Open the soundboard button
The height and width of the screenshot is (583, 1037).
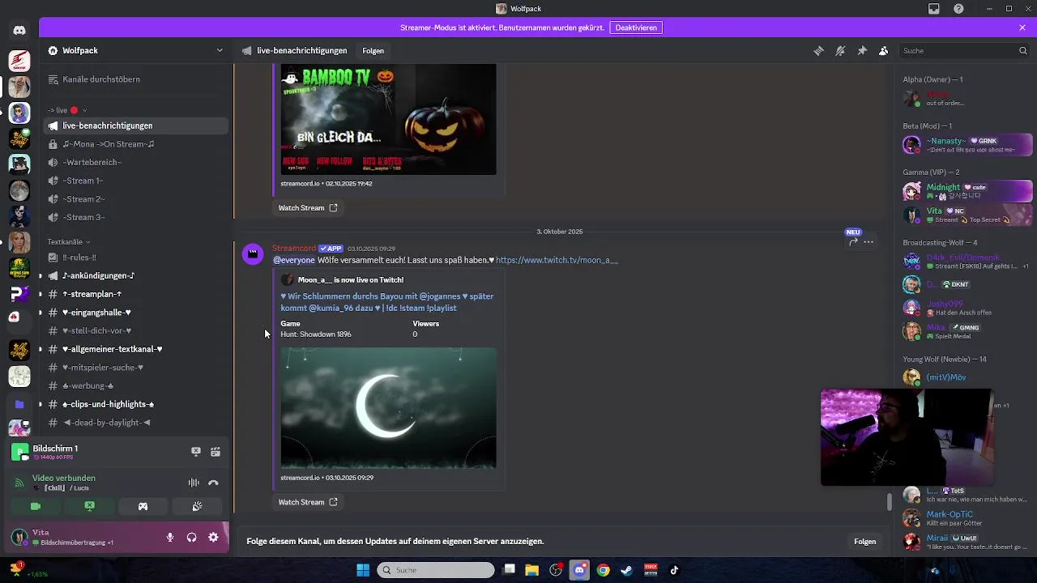coord(196,506)
